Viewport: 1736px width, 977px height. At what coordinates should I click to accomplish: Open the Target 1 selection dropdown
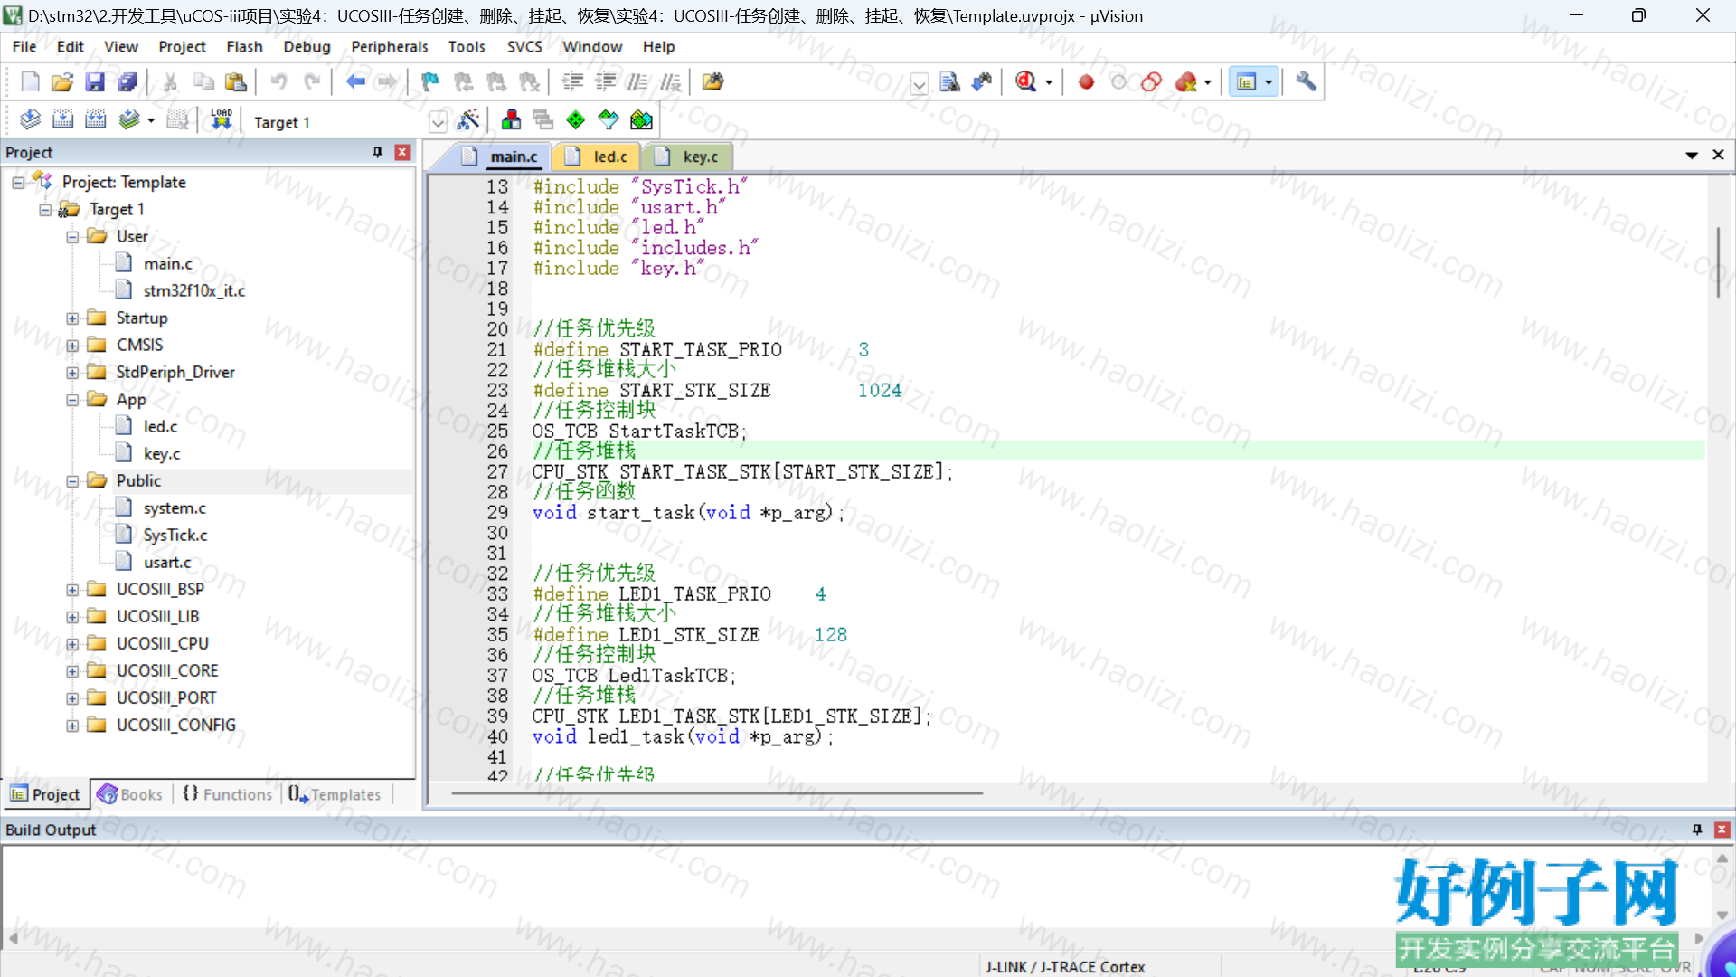coord(438,121)
